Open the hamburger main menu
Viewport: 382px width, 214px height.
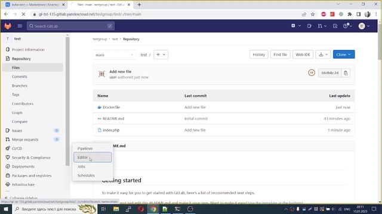click(x=20, y=26)
